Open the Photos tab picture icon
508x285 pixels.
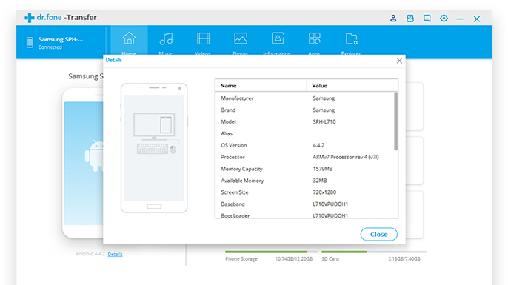(x=241, y=38)
